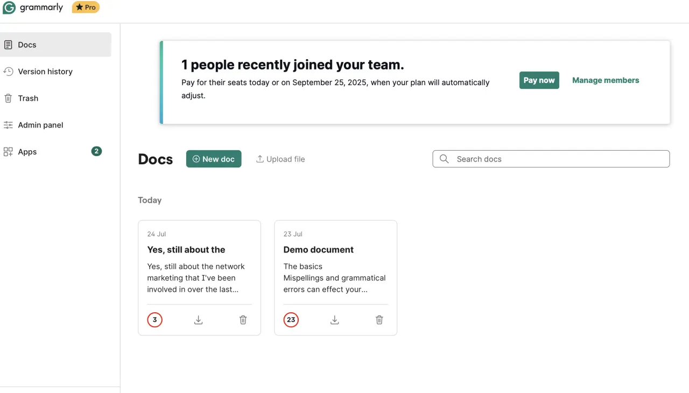Open Docs in the sidebar
The height and width of the screenshot is (393, 689).
(55, 45)
